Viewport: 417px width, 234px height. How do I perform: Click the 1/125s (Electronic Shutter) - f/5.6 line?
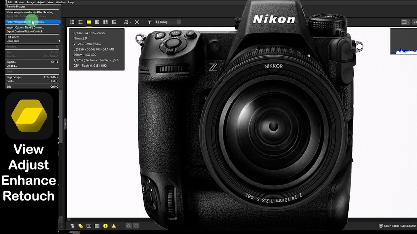[x=96, y=60]
